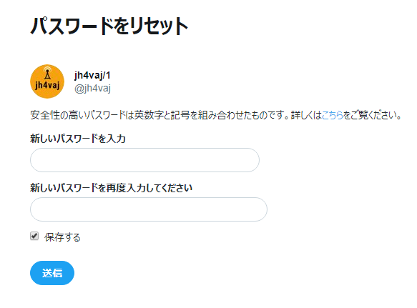Submit the form with the 送信 button
This screenshot has height=308, width=417.
(x=52, y=273)
